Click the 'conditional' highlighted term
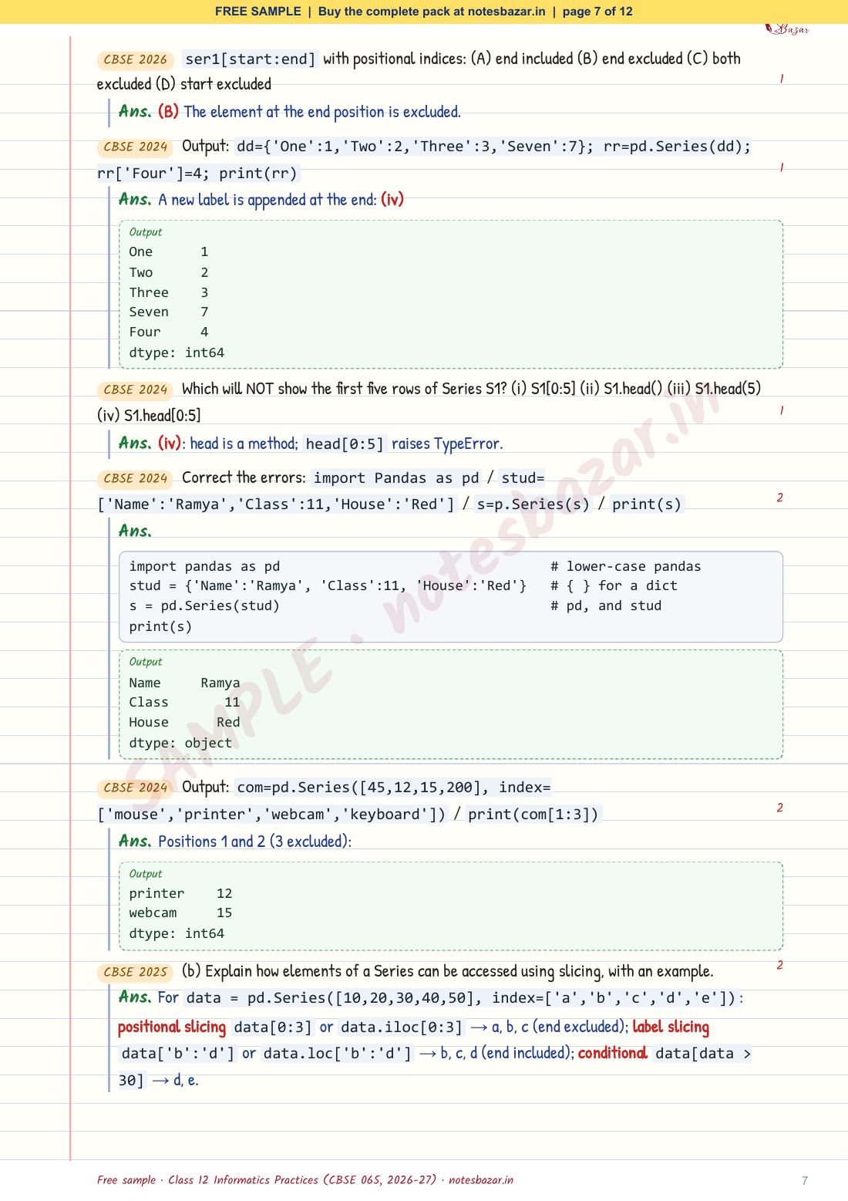The height and width of the screenshot is (1201, 848). tap(613, 1054)
